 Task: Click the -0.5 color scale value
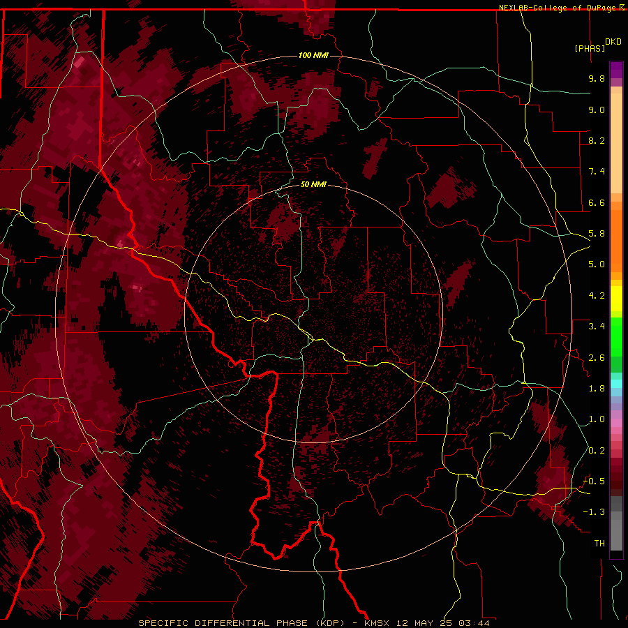tap(594, 481)
